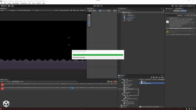196x110 pixels.
Task: Open the GameObject menu
Action: tap(16, 3)
